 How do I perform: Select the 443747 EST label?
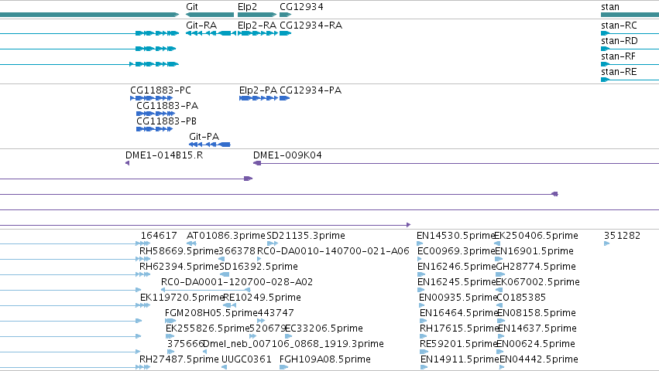[275, 314]
